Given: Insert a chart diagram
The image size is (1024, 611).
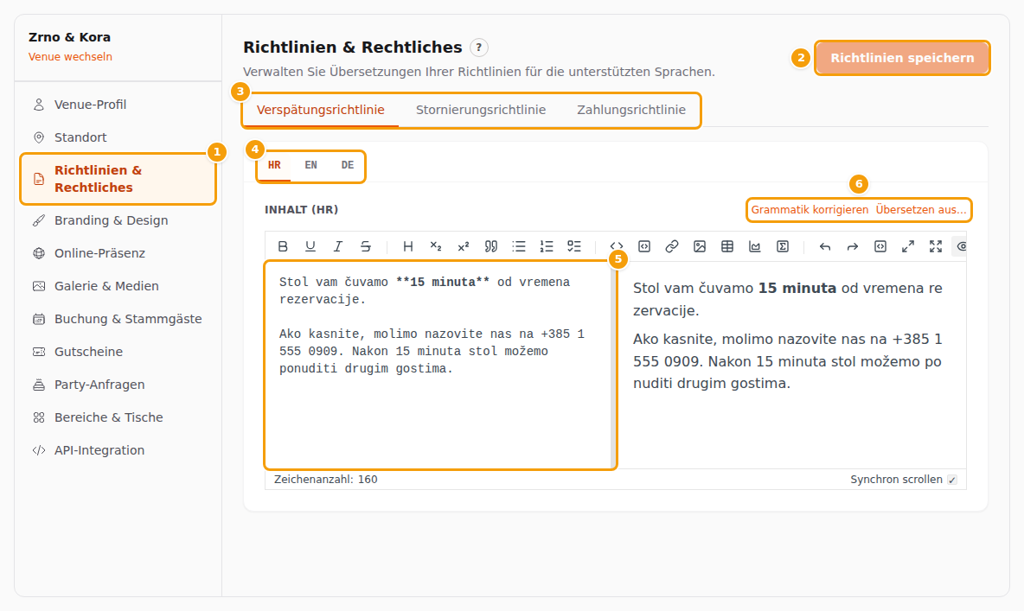Looking at the screenshot, I should tap(755, 246).
